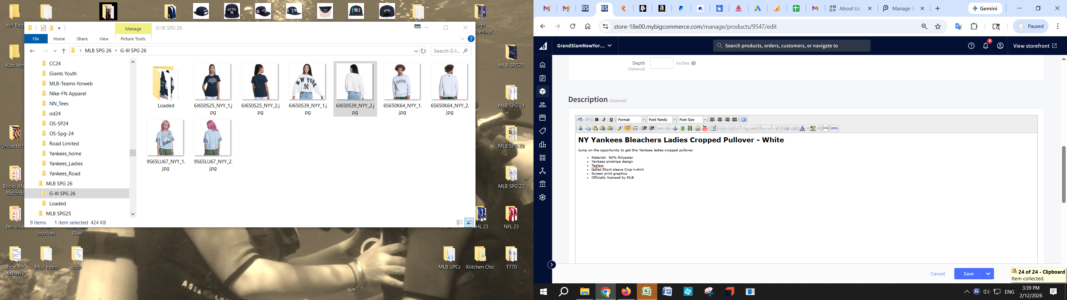
Task: Click the anchor icon in editor toolbar
Action: tap(675, 128)
